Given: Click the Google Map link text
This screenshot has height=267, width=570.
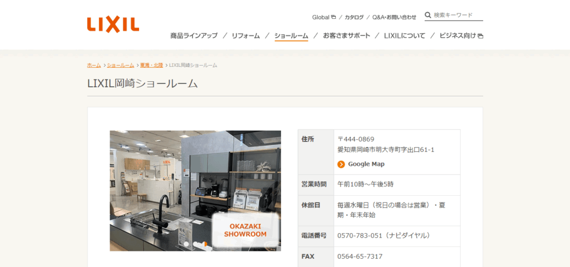Looking at the screenshot, I should pyautogui.click(x=366, y=164).
